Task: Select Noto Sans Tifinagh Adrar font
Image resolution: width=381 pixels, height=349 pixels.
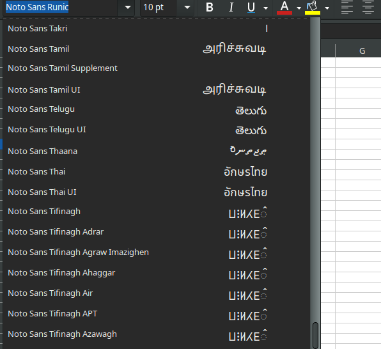Action: pyautogui.click(x=157, y=232)
